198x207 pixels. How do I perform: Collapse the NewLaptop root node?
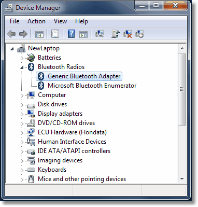coord(12,49)
